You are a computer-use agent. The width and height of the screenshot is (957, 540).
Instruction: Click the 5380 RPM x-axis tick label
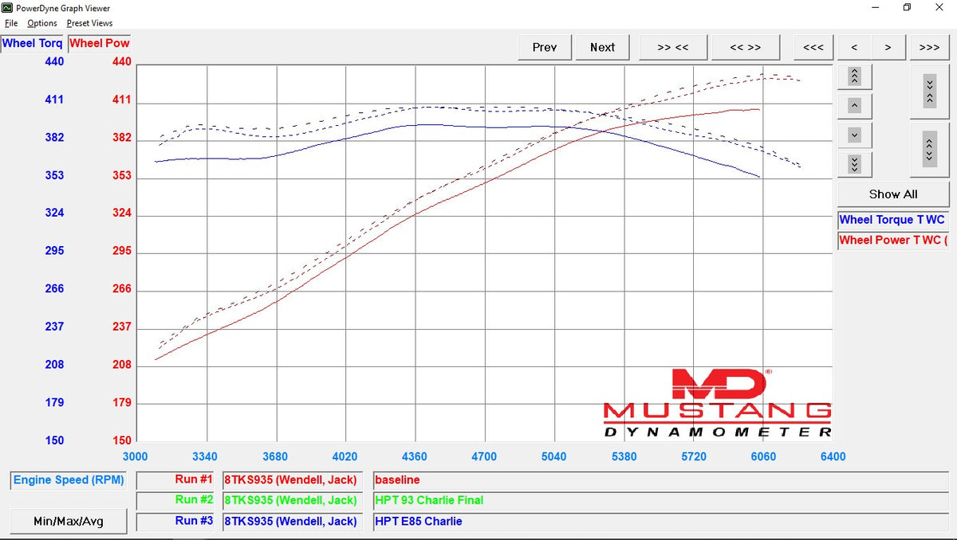click(x=624, y=456)
